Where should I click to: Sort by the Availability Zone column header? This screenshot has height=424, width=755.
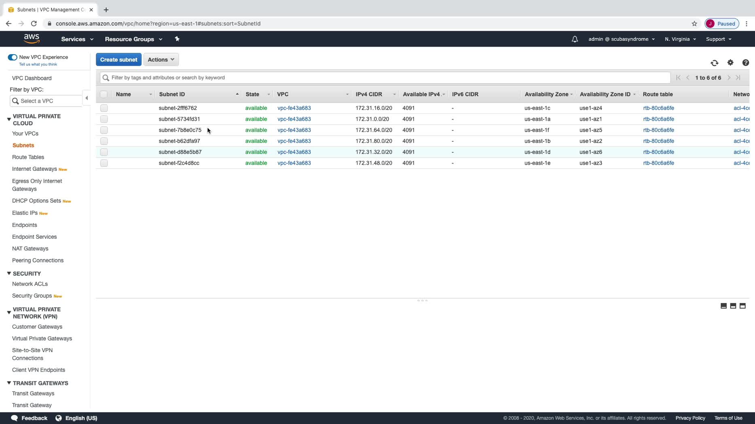[548, 94]
